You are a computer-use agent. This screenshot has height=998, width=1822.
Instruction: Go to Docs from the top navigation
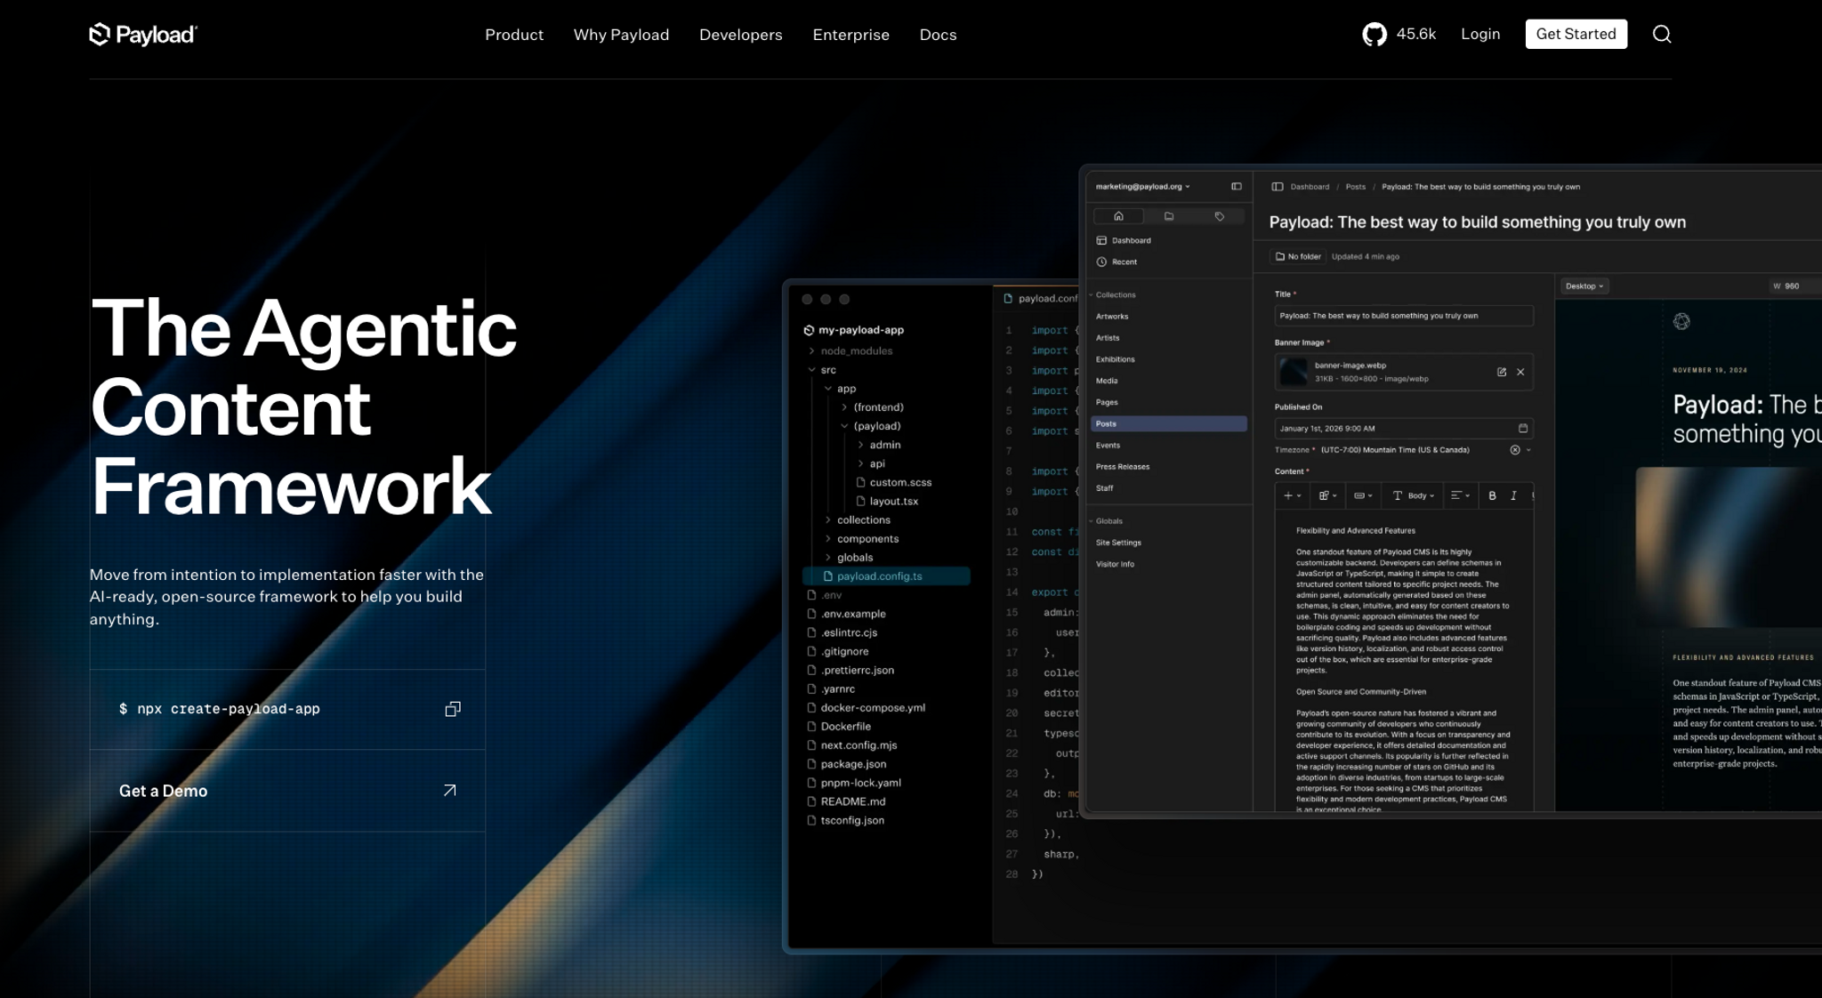tap(938, 35)
